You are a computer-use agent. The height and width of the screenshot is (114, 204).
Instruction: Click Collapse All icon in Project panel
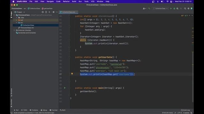click(49, 12)
